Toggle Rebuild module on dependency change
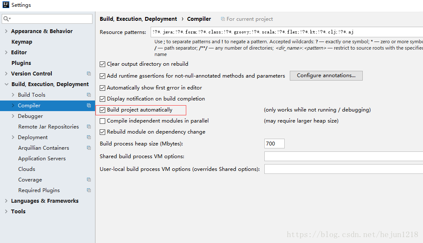Image resolution: width=423 pixels, height=243 pixels. tap(102, 132)
